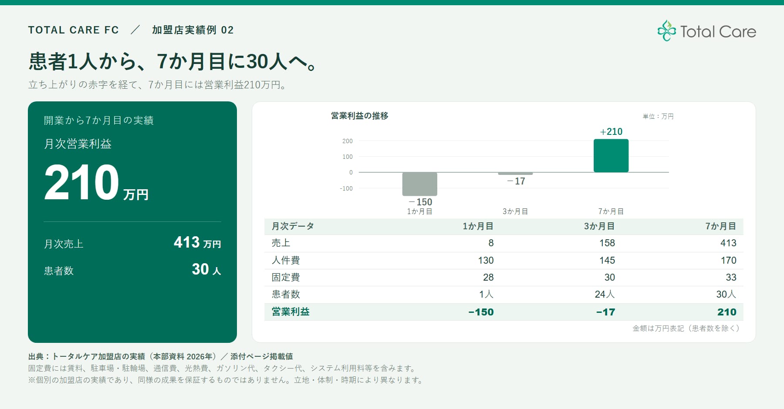Click the 営業利益 row label in table

click(291, 312)
